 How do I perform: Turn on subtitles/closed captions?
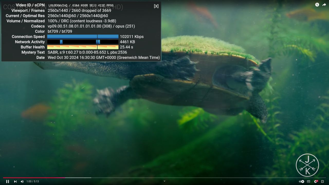(309, 181)
